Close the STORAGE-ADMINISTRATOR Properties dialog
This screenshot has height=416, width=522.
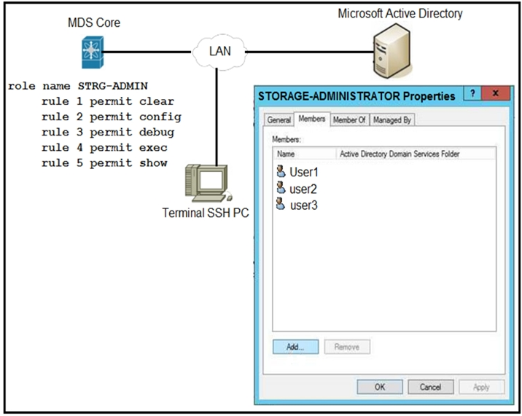coord(496,95)
